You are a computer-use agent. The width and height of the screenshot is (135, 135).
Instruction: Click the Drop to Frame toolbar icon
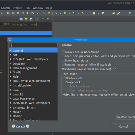[44, 13]
